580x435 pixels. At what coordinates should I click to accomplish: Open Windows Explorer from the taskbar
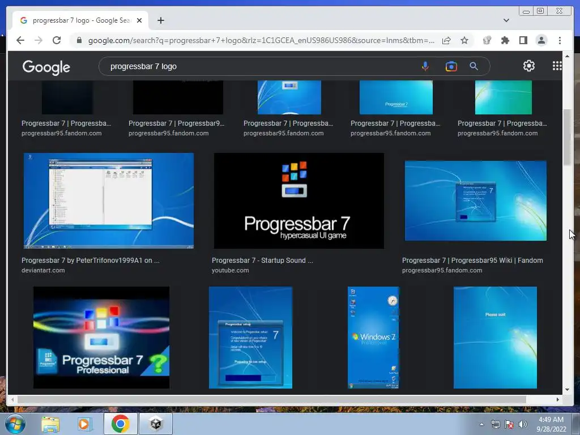50,424
